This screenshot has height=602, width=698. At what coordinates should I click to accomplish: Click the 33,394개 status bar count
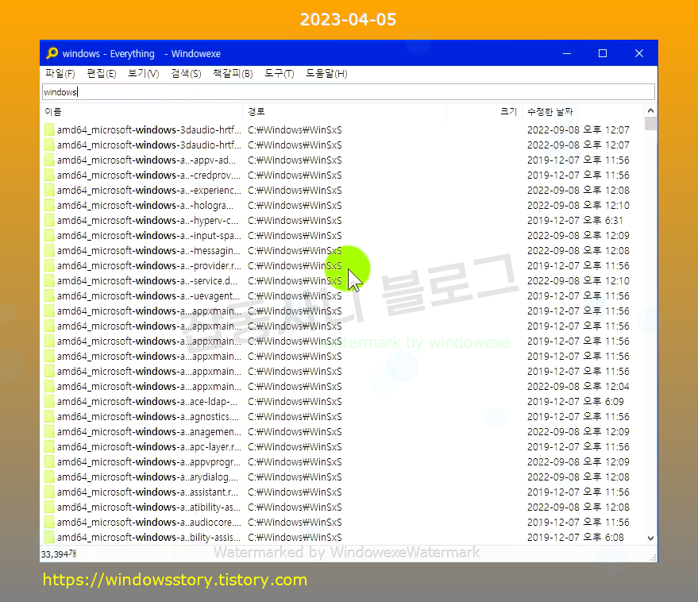click(x=59, y=554)
